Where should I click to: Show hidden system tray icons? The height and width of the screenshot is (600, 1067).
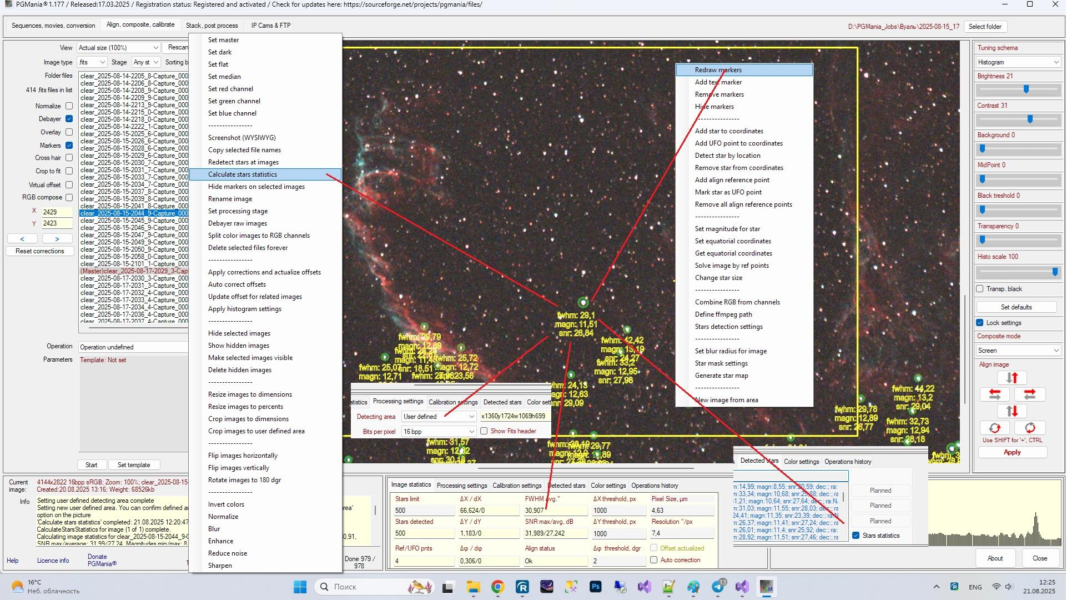(937, 587)
